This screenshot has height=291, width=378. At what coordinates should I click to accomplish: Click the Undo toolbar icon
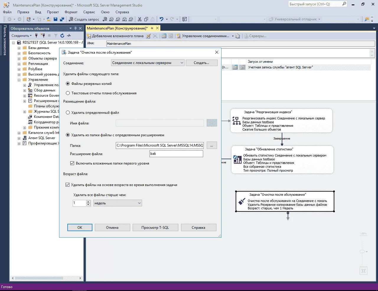pyautogui.click(x=162, y=19)
